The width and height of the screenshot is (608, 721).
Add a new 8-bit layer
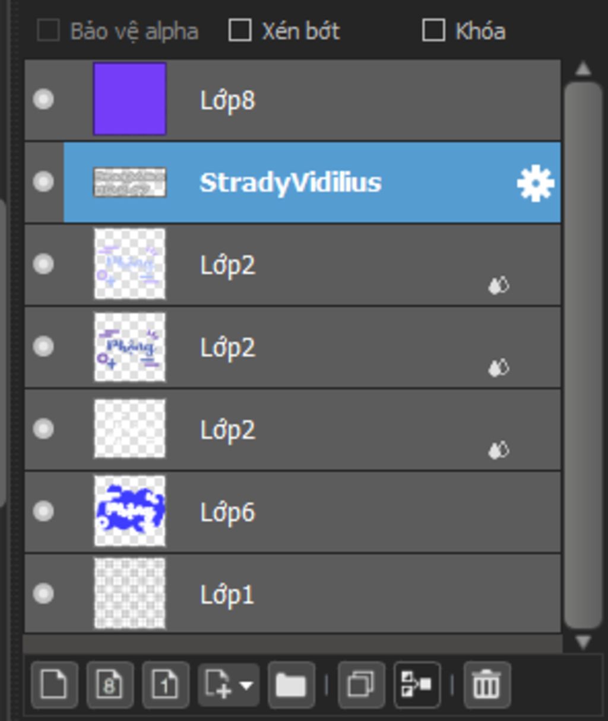(x=110, y=685)
